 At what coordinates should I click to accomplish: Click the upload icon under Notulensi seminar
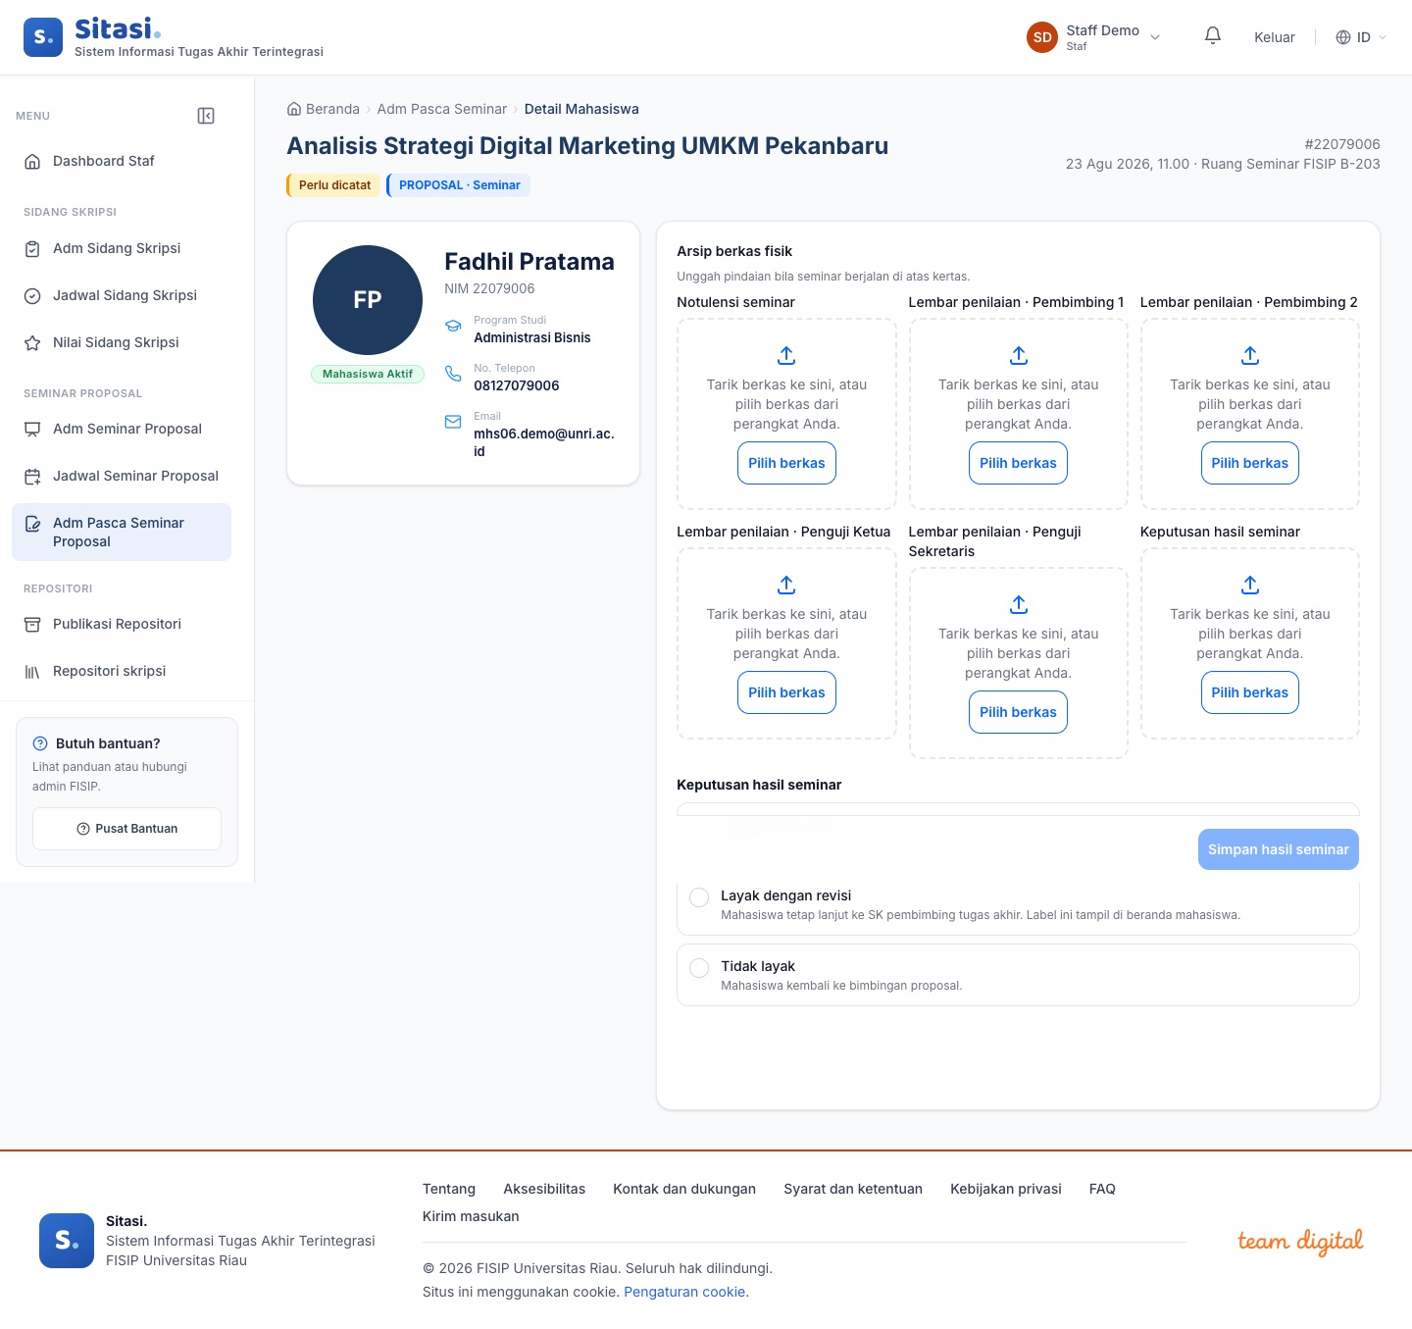pyautogui.click(x=786, y=355)
